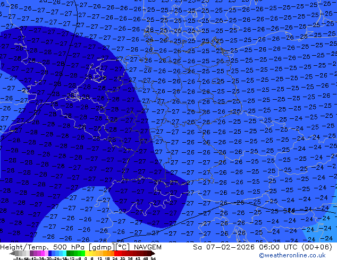Viewport: 337px width, 260px height.
Task: Click the cyan swatch above -18
Action: (64, 253)
